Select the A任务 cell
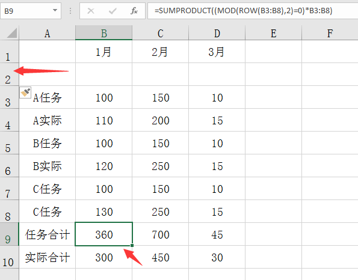This screenshot has height=280, width=358. [48, 97]
